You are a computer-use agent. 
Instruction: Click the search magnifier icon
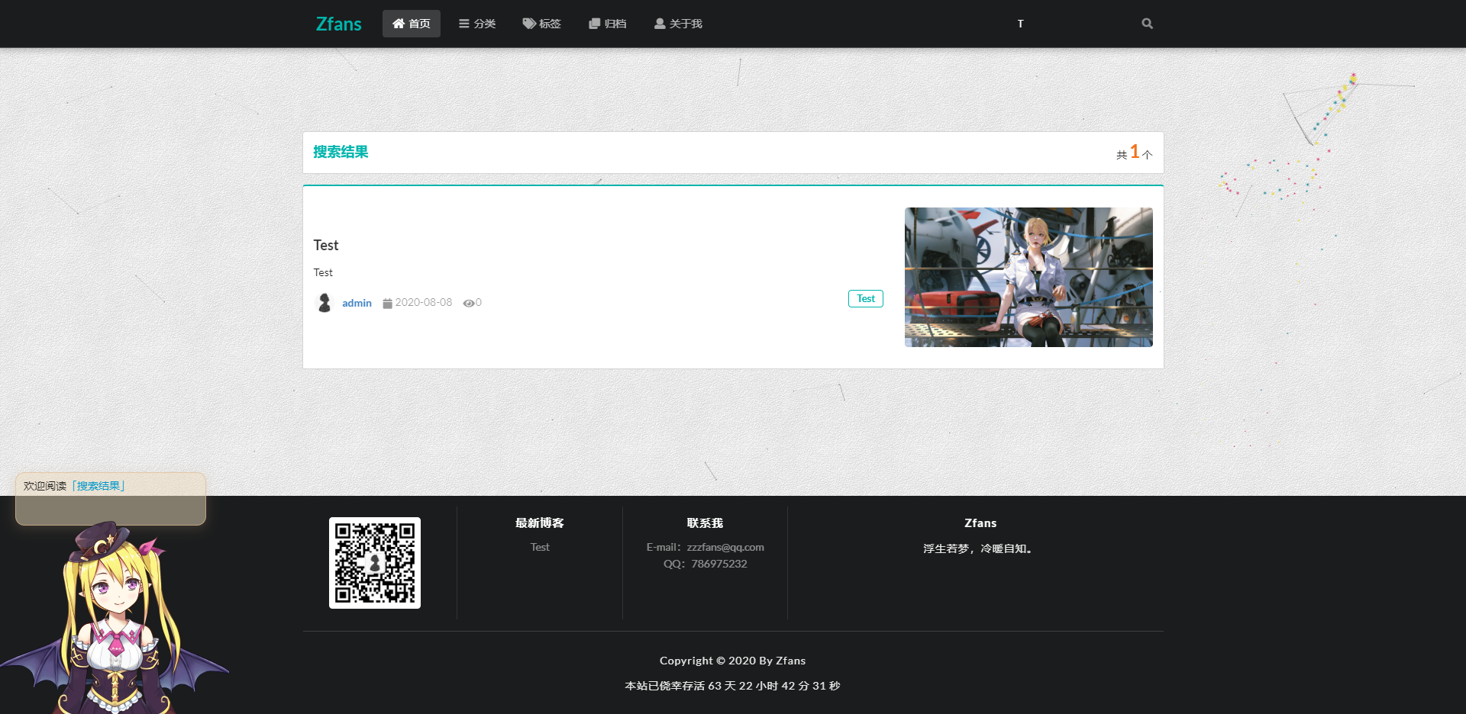point(1147,24)
